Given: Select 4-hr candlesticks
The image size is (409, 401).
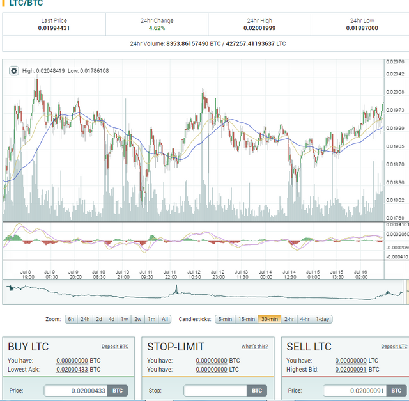Looking at the screenshot, I should coord(305,319).
